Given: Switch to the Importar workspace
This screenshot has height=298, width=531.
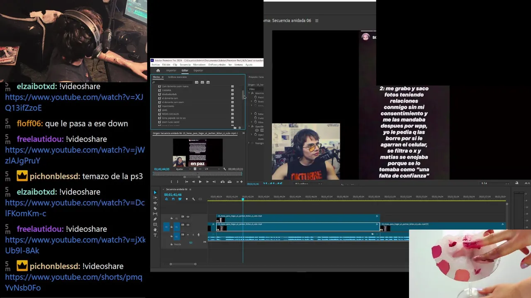Looking at the screenshot, I should coord(171,70).
